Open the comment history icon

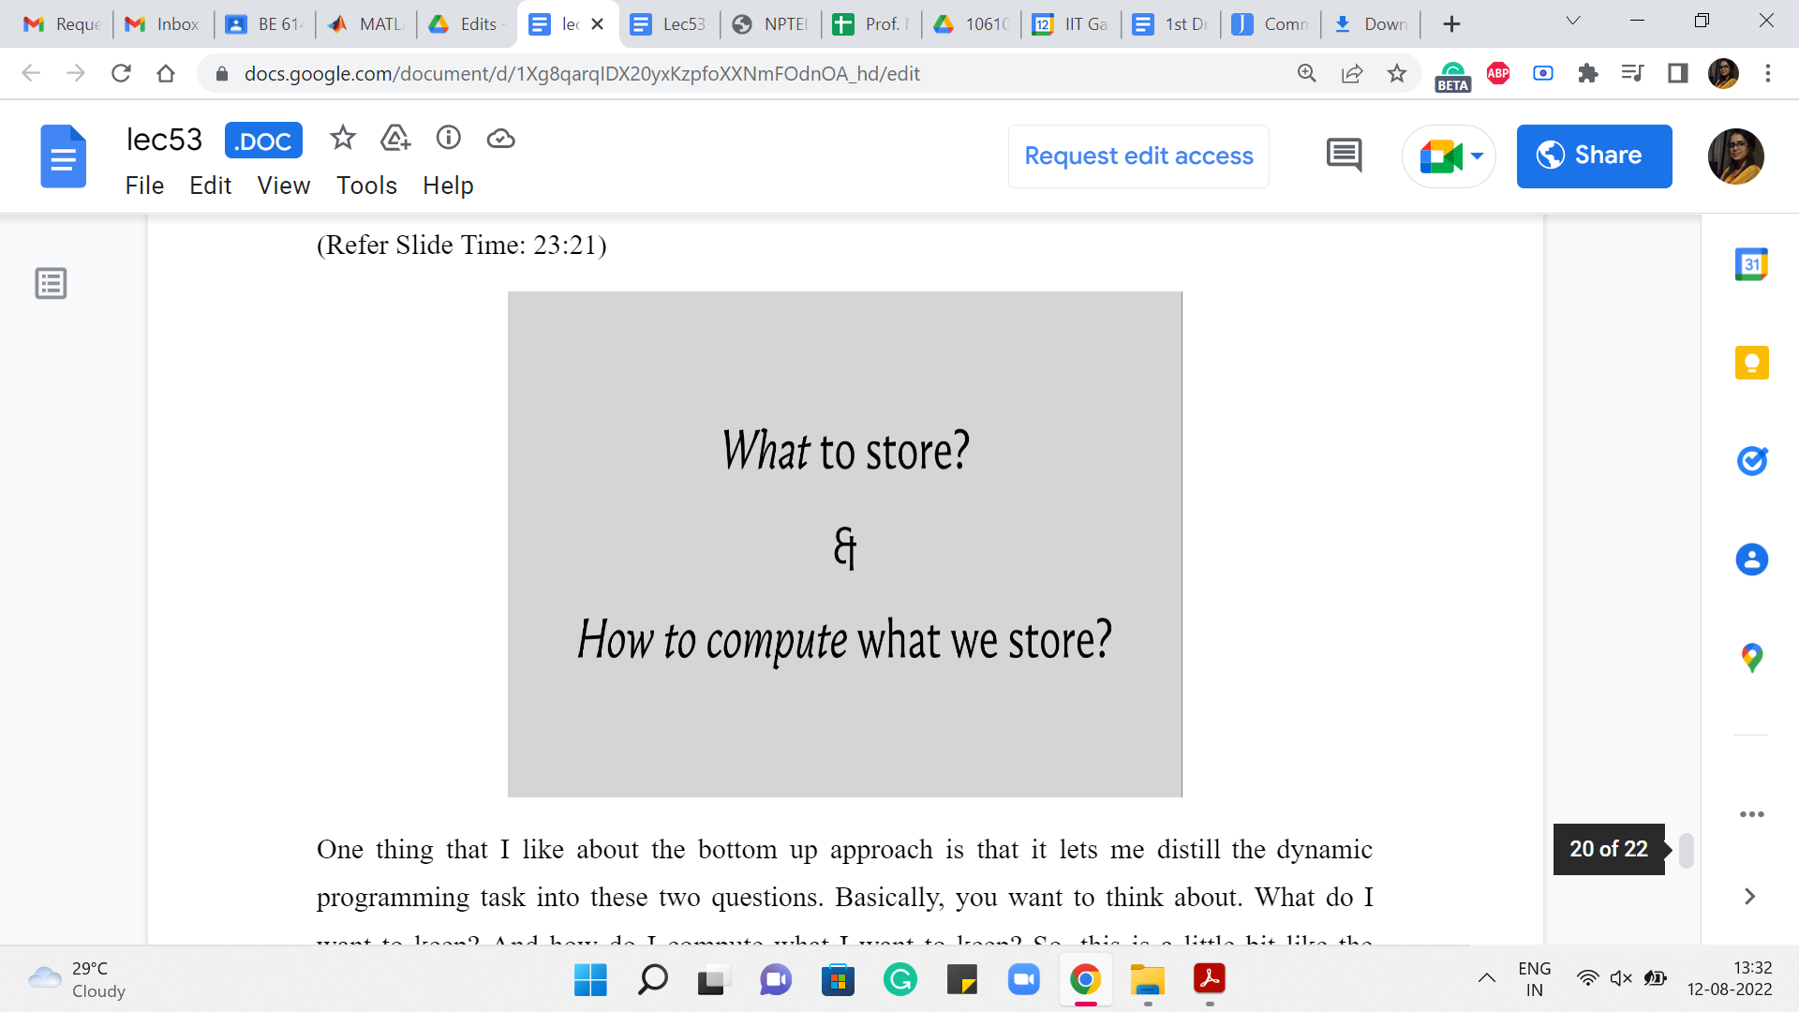[x=1344, y=156]
